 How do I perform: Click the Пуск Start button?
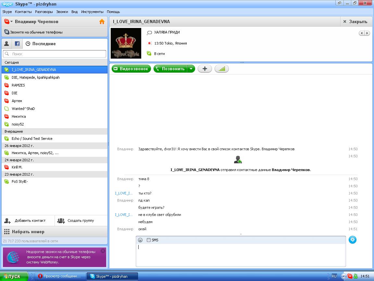[x=14, y=276]
